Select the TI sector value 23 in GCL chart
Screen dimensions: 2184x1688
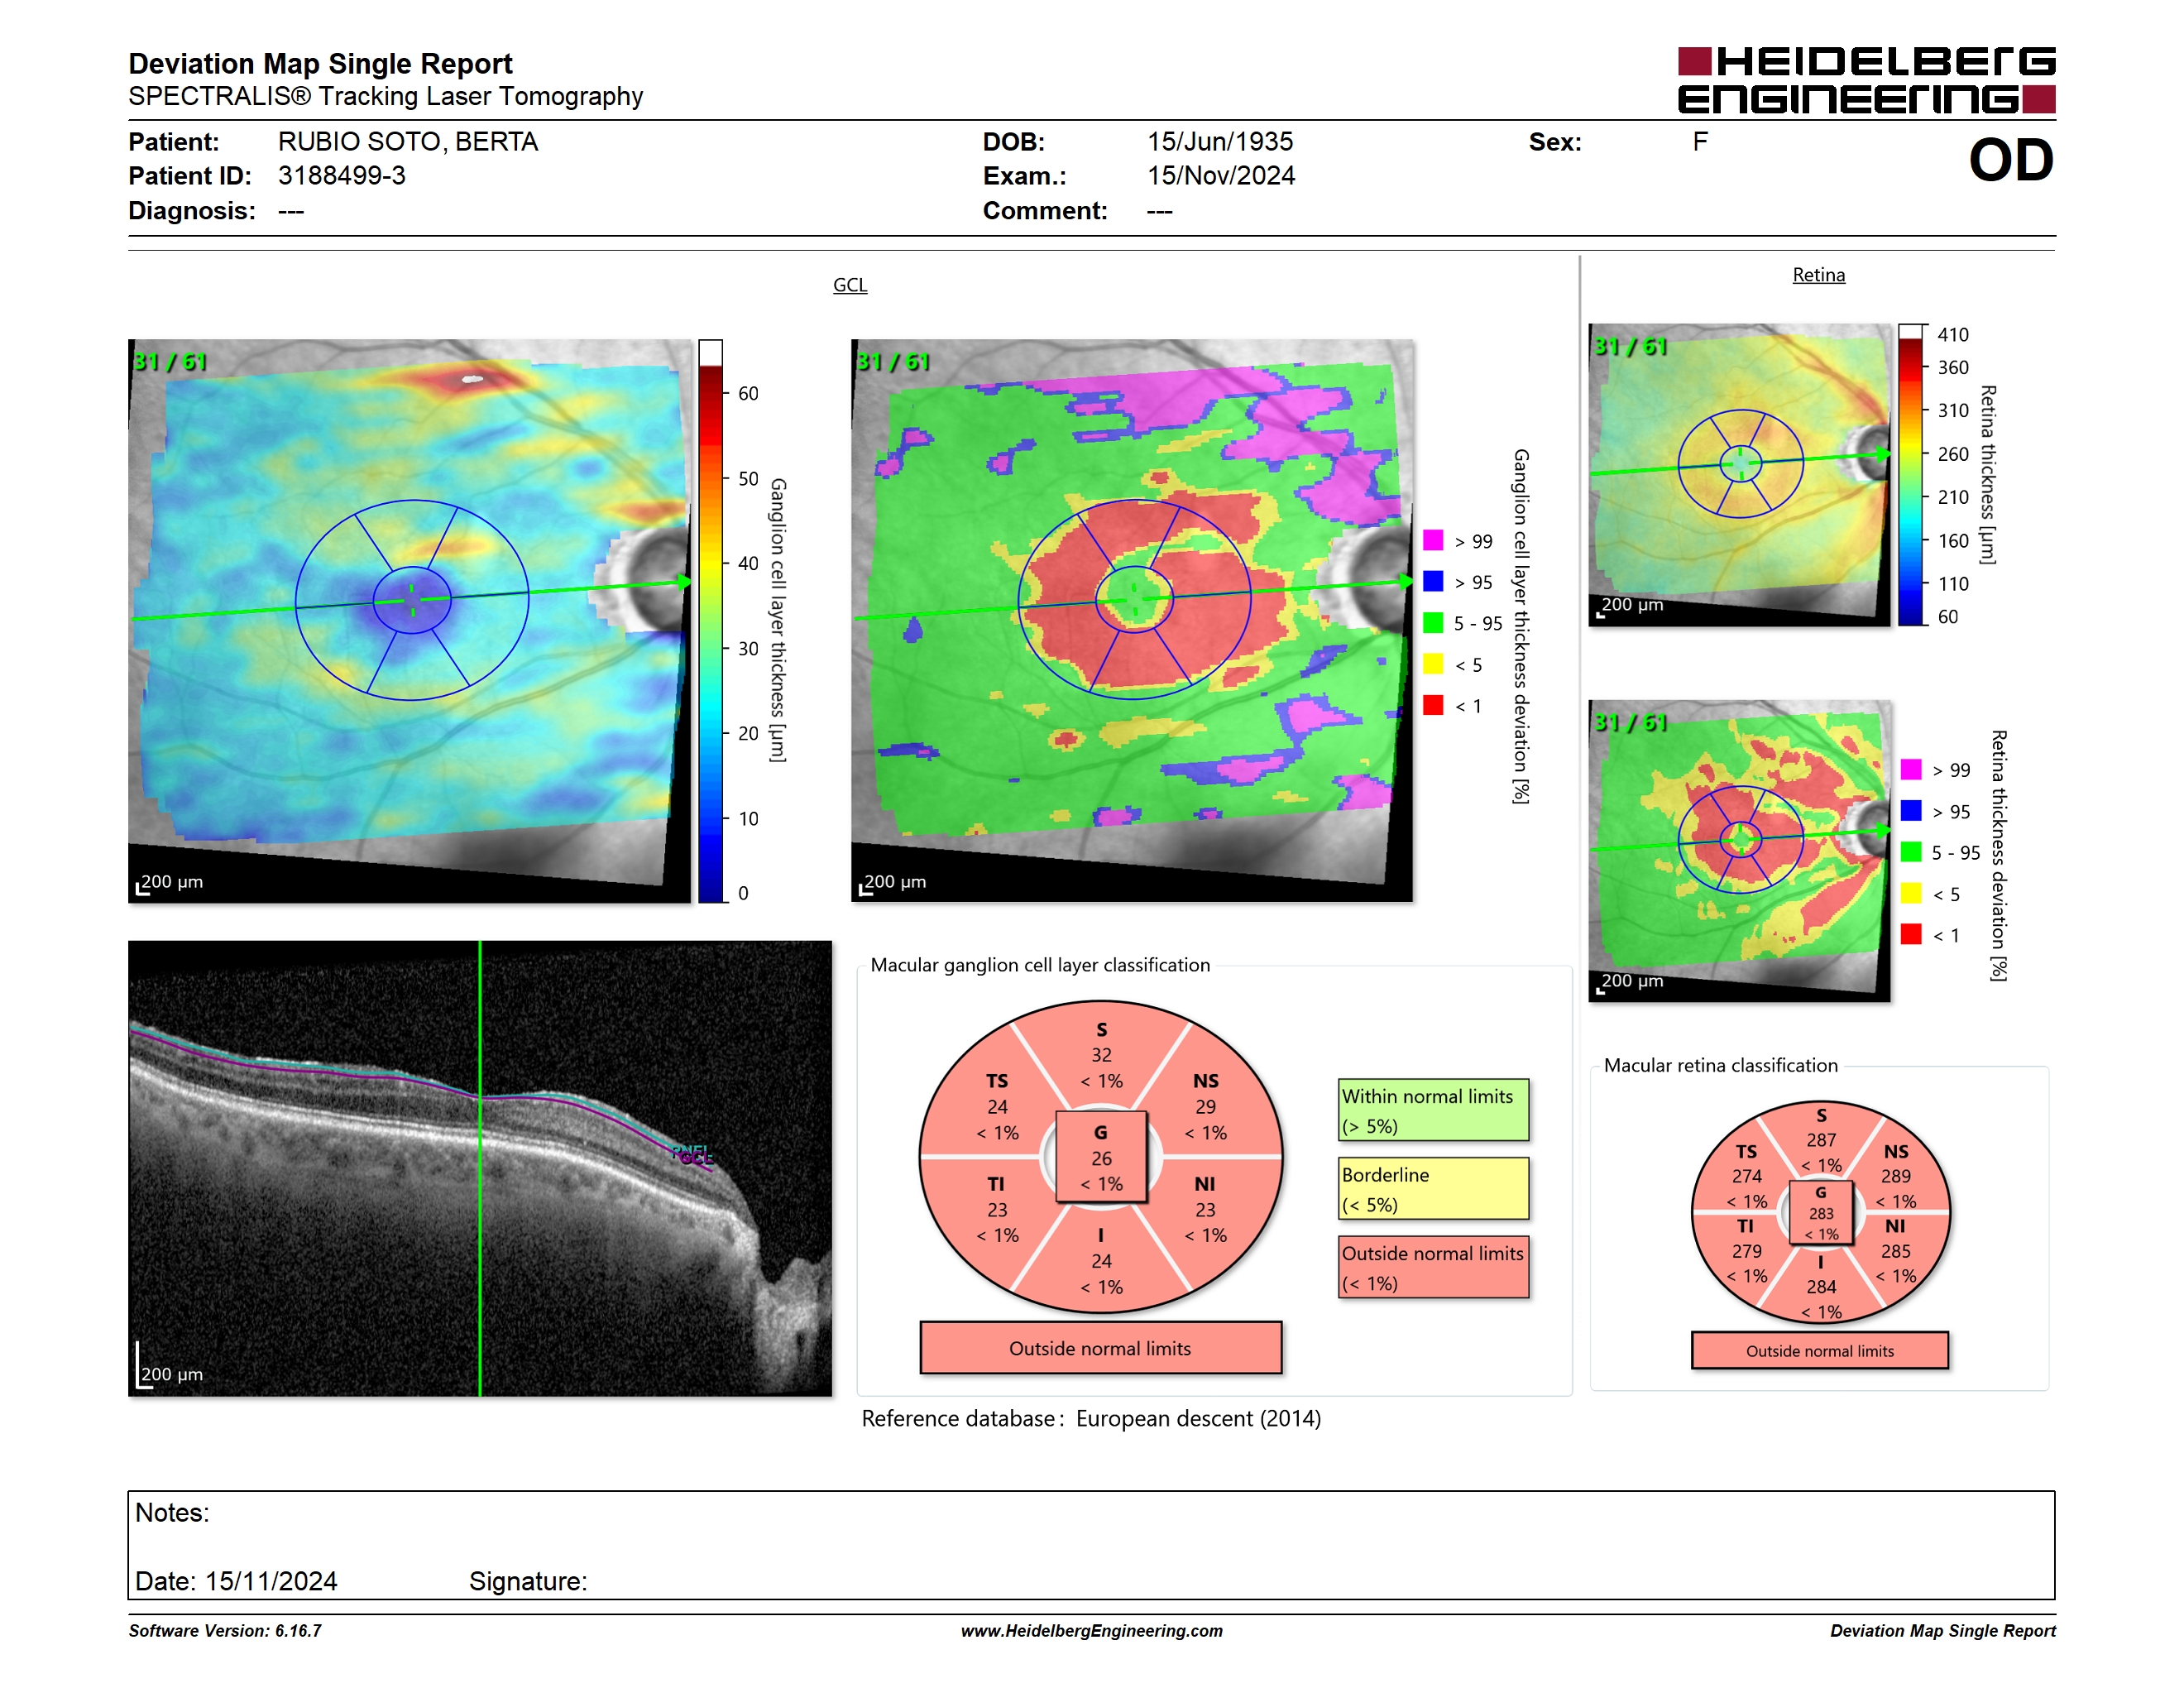click(997, 1211)
